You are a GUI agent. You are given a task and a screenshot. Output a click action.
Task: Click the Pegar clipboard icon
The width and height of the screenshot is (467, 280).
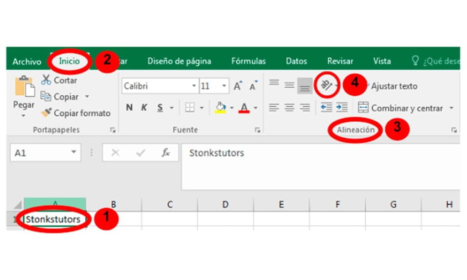(25, 86)
